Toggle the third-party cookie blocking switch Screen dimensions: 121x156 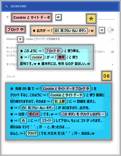[111, 52]
